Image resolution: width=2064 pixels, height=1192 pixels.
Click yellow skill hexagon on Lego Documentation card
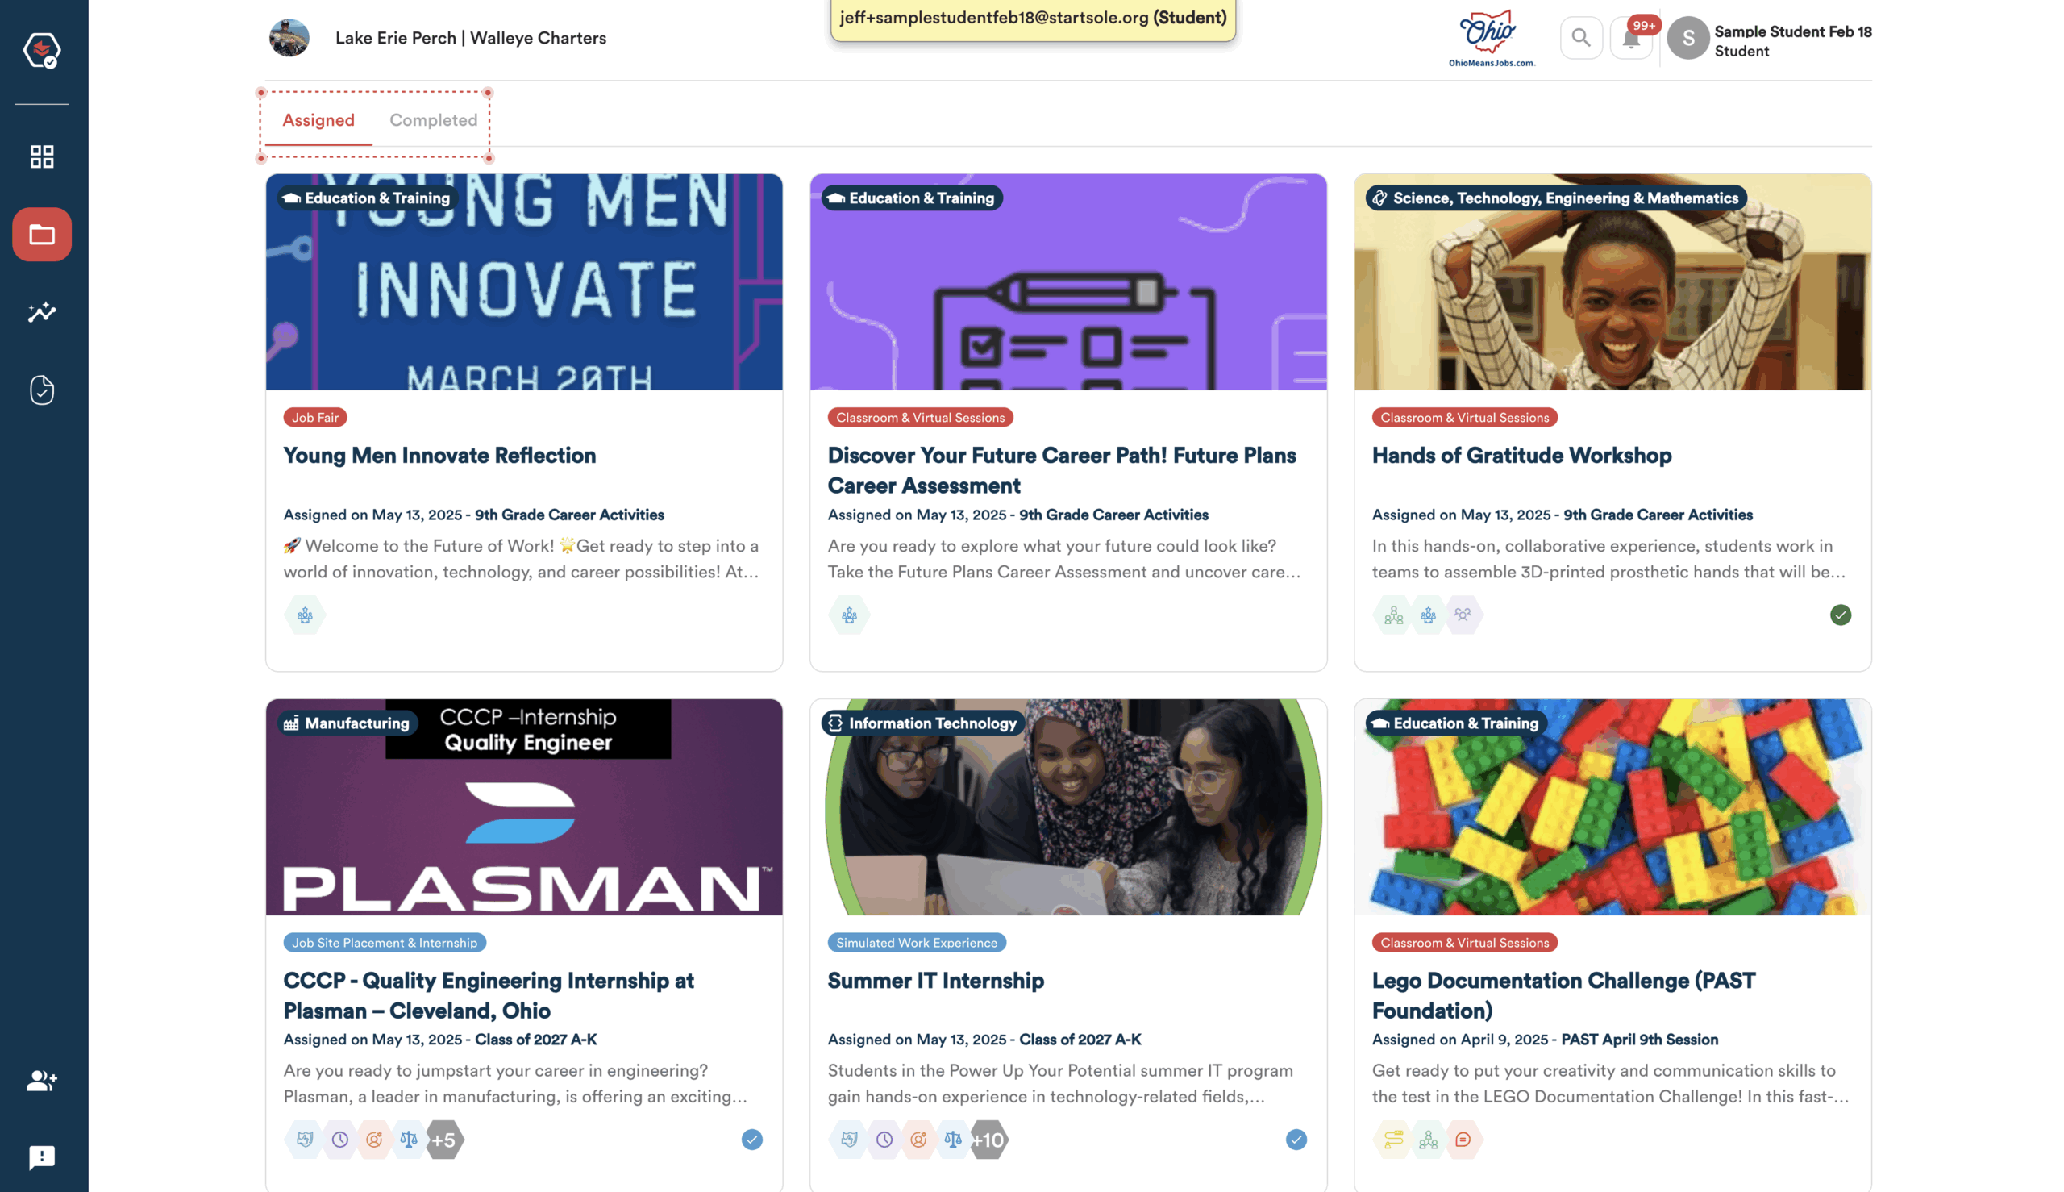1393,1140
